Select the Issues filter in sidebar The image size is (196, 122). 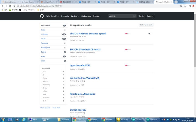coord(53,39)
